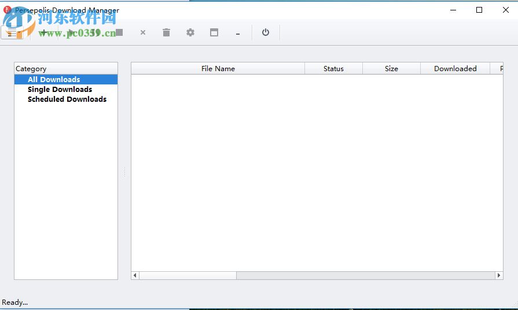
Task: Sort by Status column header
Action: (333, 69)
